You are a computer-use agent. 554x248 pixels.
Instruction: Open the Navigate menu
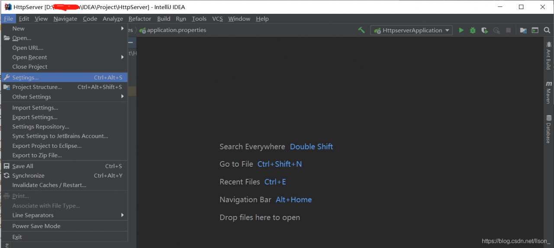65,19
